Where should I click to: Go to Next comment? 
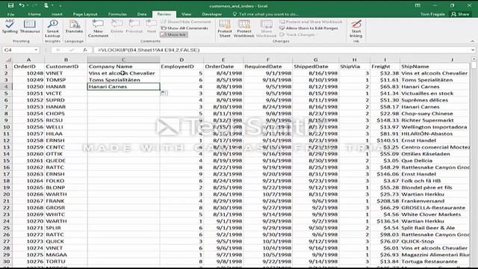pyautogui.click(x=151, y=27)
